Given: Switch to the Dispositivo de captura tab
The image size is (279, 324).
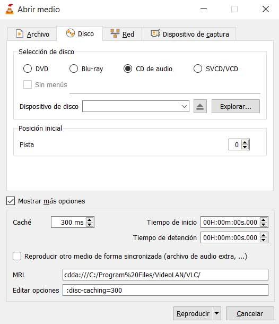Looking at the screenshot, I should [189, 34].
